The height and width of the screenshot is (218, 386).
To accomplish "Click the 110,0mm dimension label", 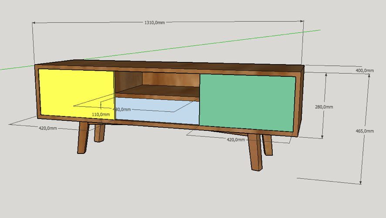I will [101, 114].
